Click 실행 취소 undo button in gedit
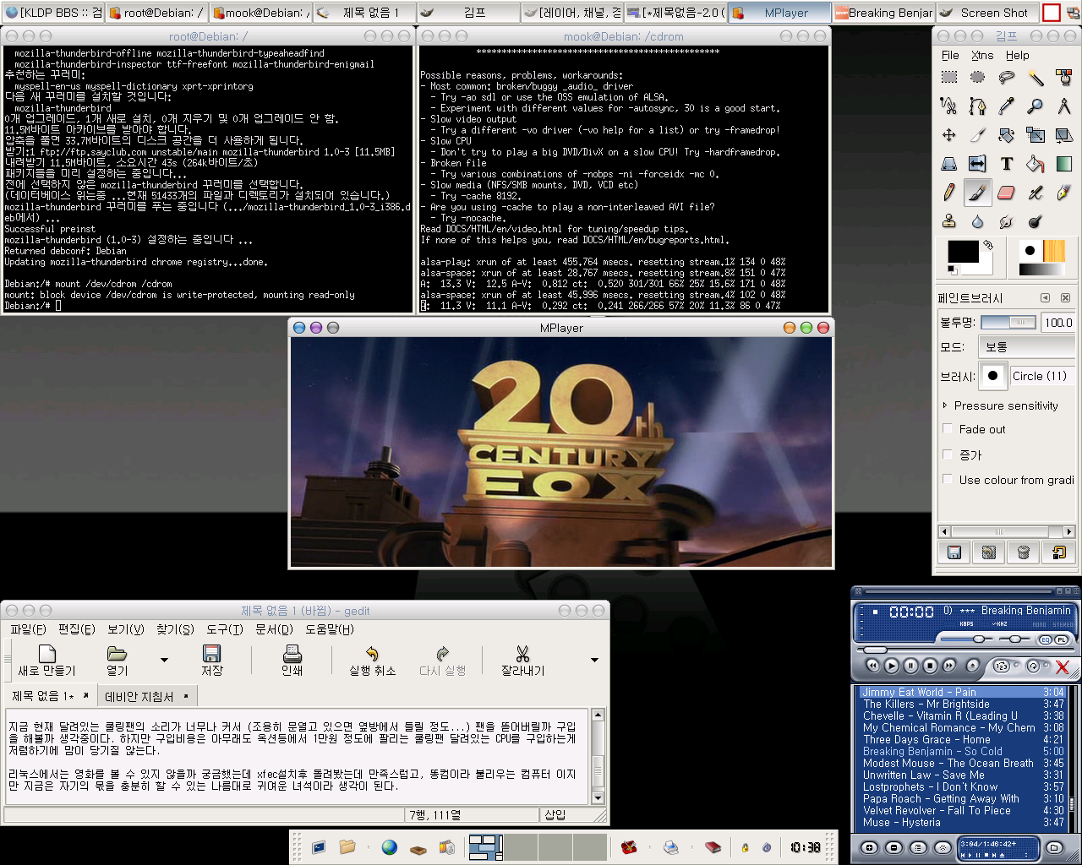 (372, 661)
